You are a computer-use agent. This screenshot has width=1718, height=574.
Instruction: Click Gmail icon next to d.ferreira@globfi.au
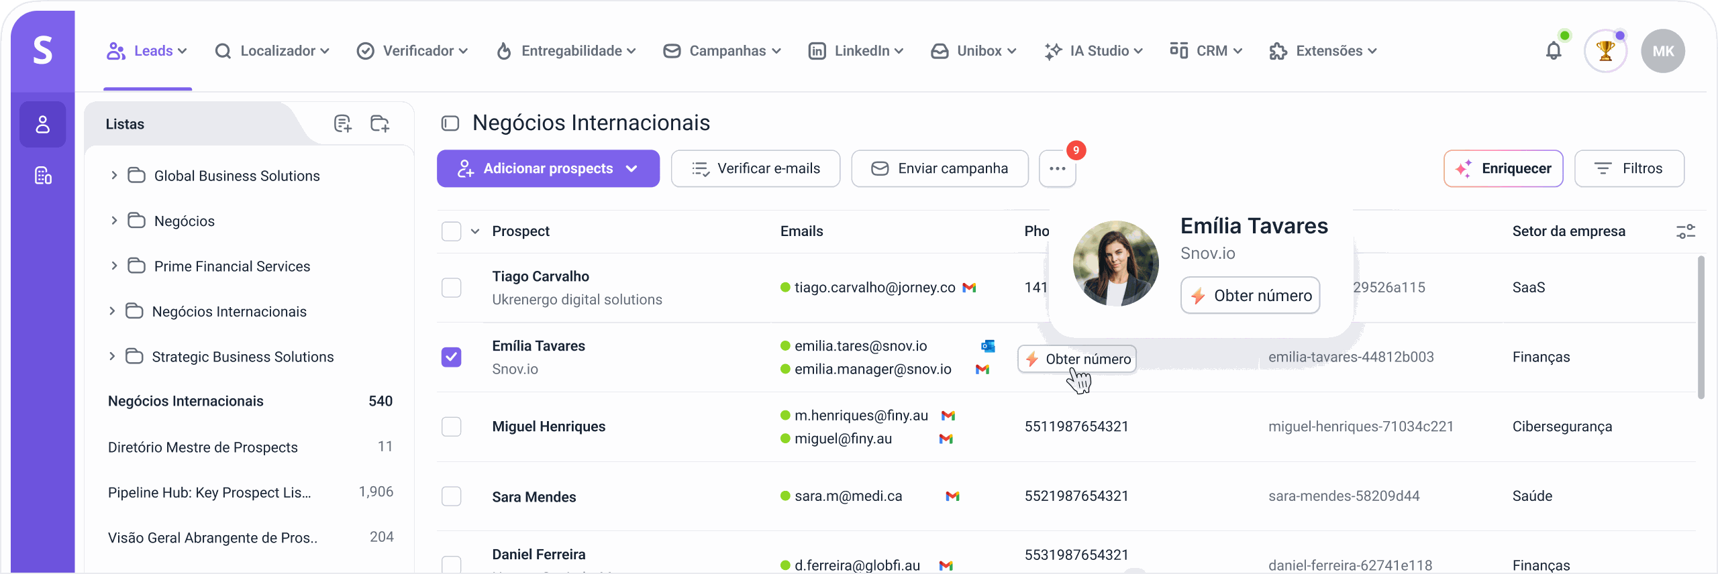point(946,566)
